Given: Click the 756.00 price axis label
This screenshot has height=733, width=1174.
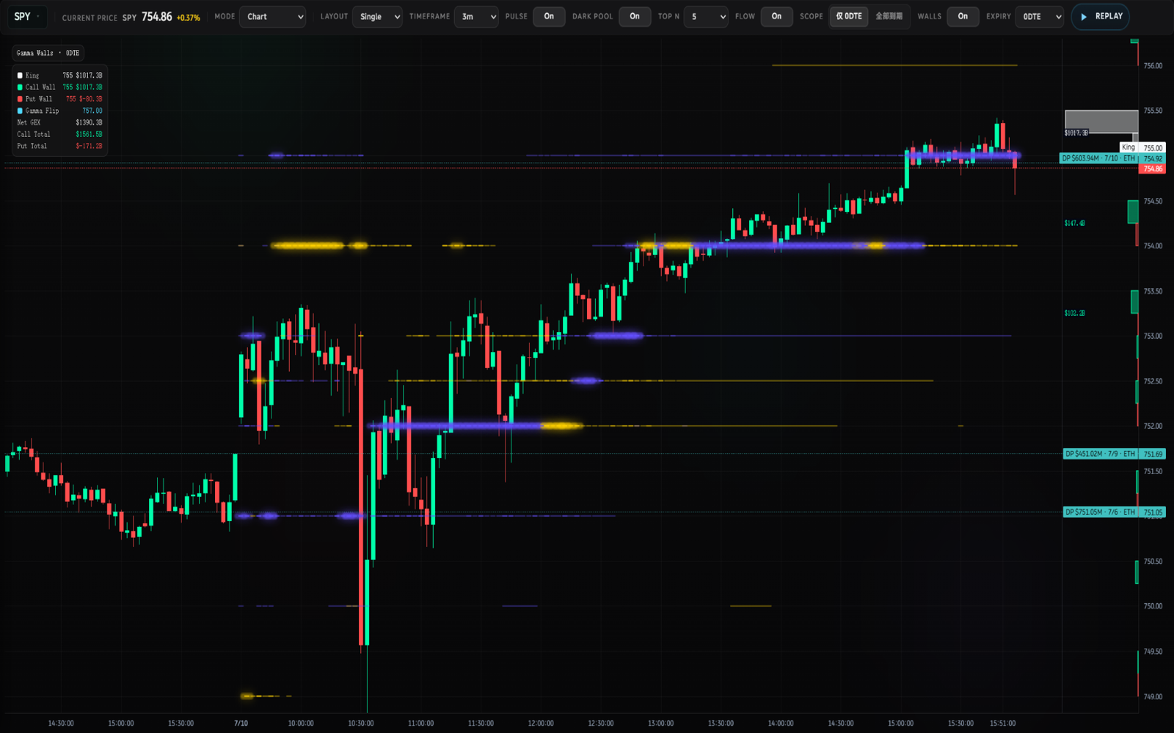Looking at the screenshot, I should 1153,66.
